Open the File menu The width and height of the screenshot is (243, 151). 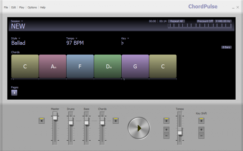coord(6,7)
